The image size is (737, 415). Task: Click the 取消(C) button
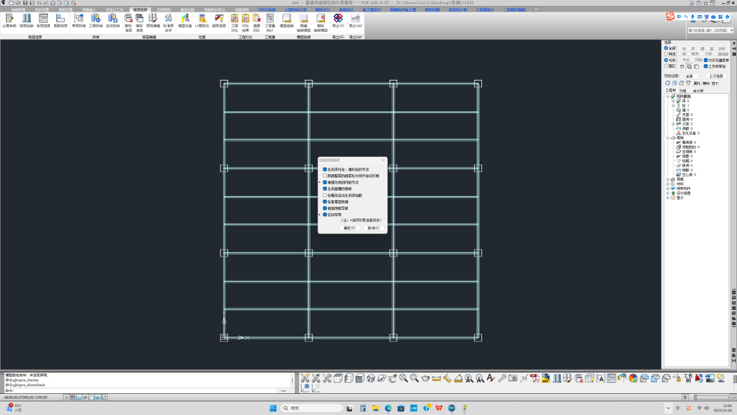374,228
